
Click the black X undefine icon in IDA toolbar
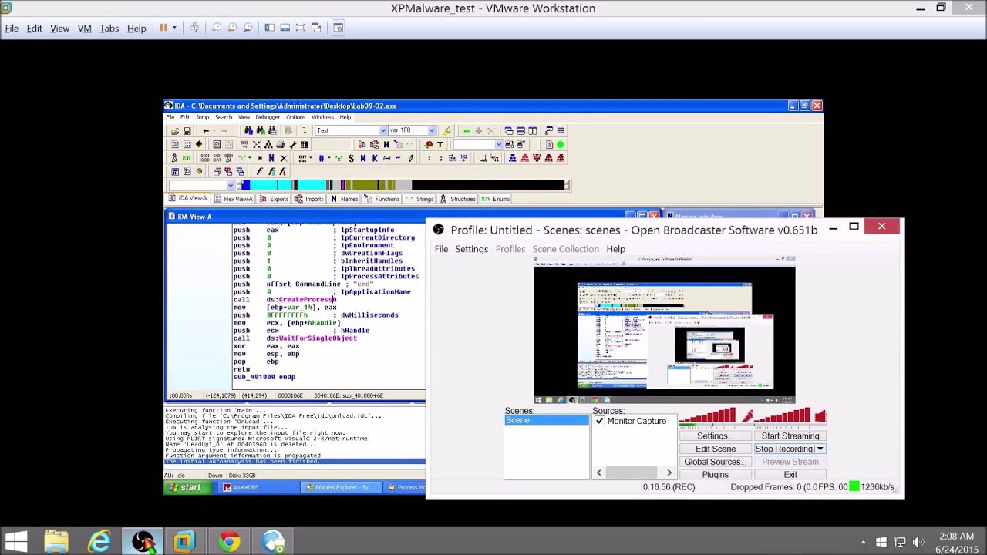(284, 158)
